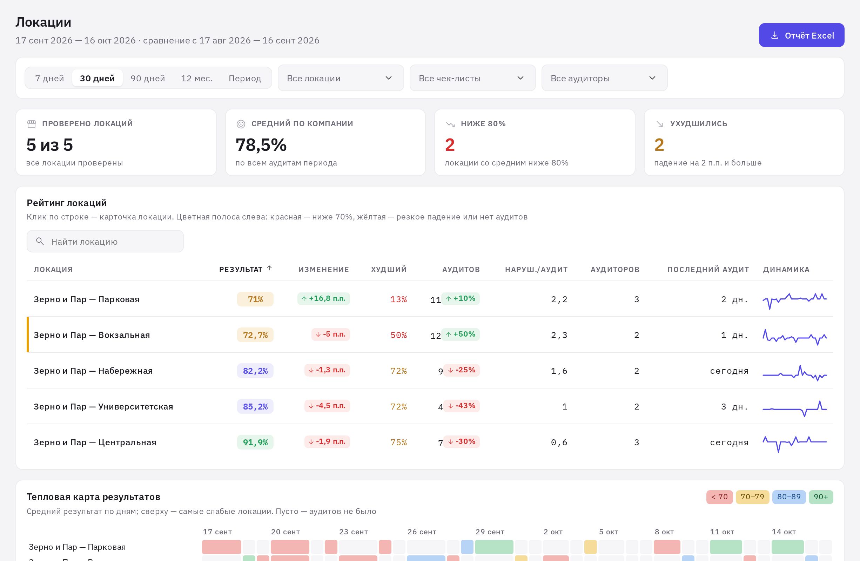The image size is (860, 561).
Task: Focus the Найти локацию search field
Action: [105, 241]
